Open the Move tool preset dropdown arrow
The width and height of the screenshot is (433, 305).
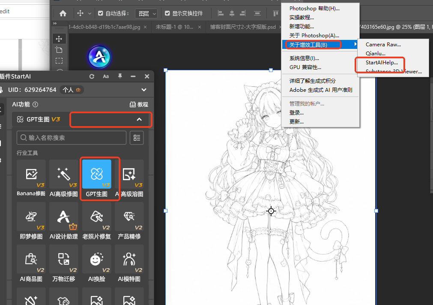coord(90,13)
